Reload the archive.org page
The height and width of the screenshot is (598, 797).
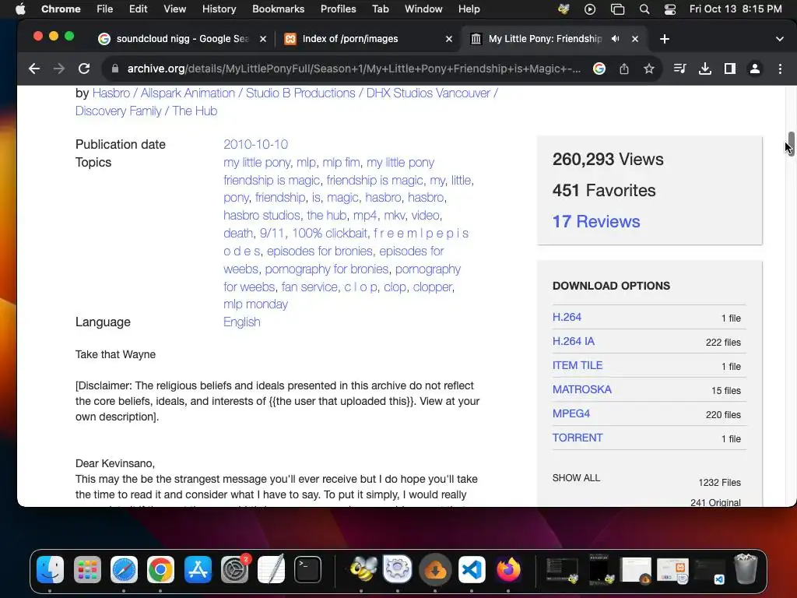tap(84, 69)
